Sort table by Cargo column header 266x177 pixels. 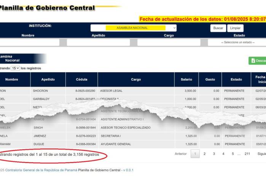136,79
